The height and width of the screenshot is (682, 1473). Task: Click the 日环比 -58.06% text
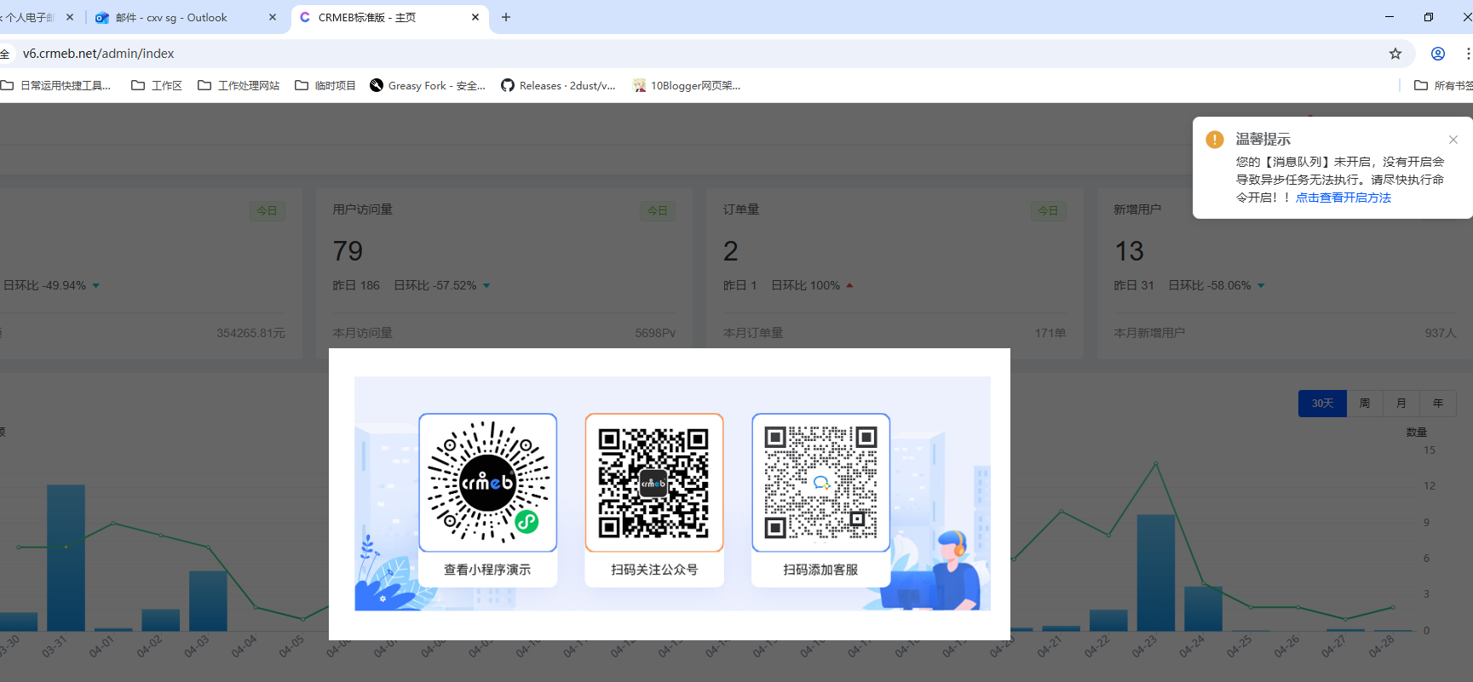[1210, 285]
